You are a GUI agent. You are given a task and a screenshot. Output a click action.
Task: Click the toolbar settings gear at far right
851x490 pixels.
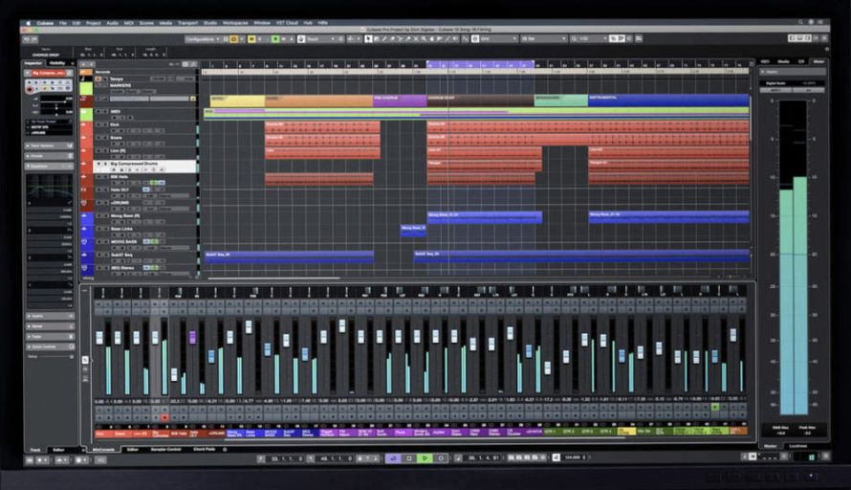(824, 38)
